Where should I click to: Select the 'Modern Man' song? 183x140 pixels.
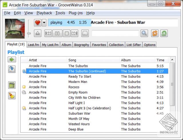(95, 82)
